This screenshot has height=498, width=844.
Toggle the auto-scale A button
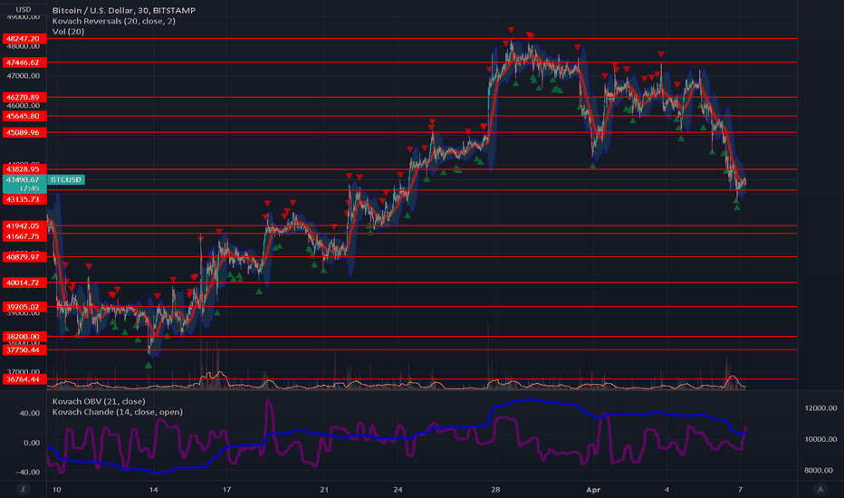coord(820,489)
